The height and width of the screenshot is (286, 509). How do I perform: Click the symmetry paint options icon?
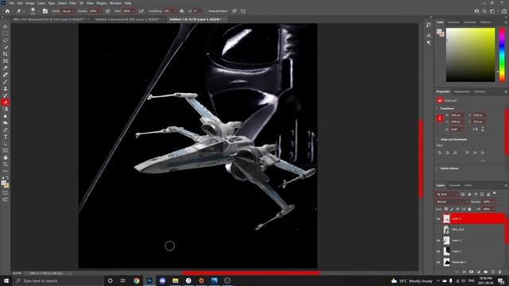coord(243,11)
